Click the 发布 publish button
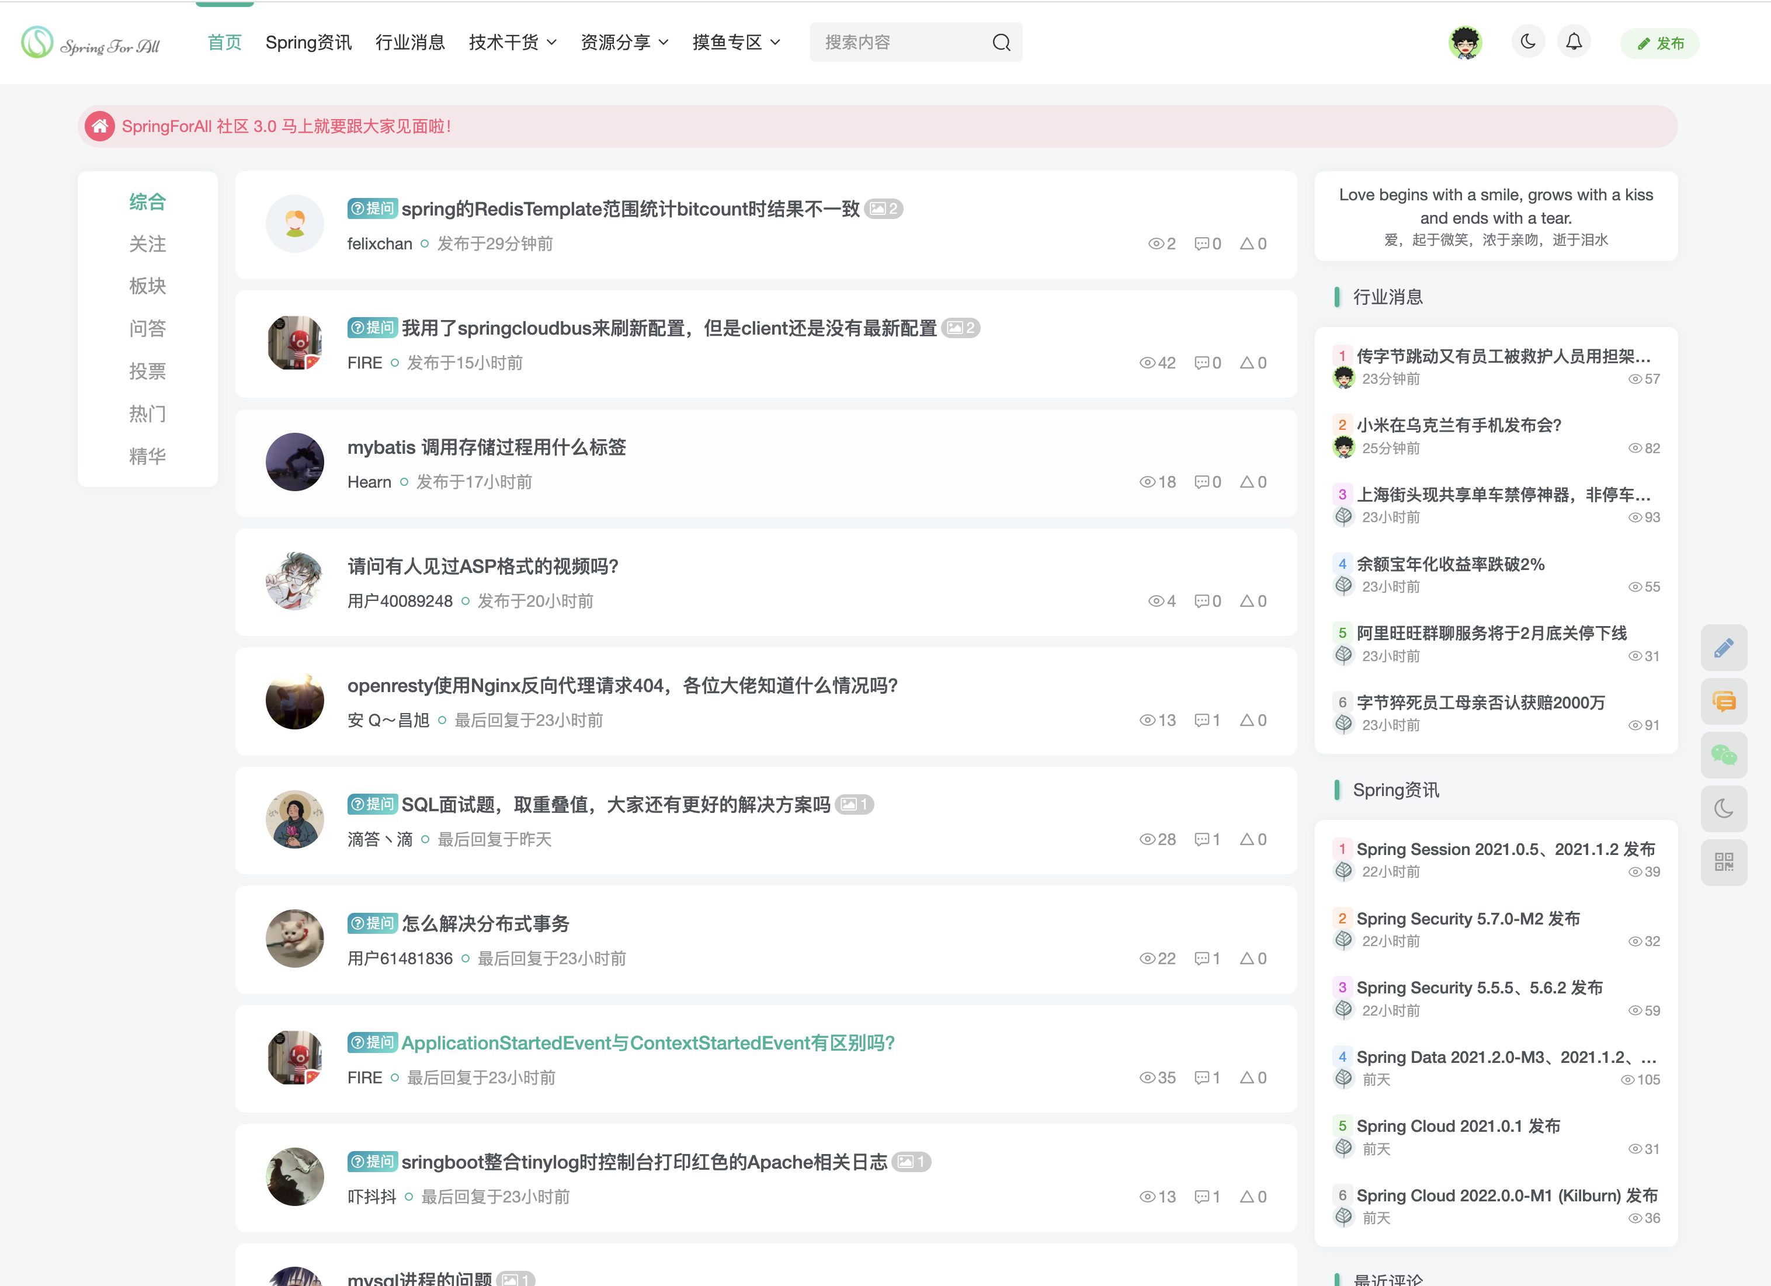This screenshot has width=1771, height=1286. tap(1660, 43)
